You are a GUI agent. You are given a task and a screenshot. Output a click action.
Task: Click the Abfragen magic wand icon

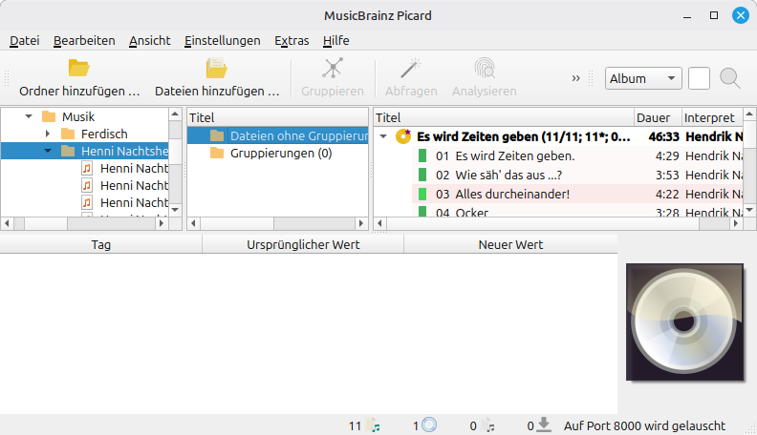coord(411,68)
